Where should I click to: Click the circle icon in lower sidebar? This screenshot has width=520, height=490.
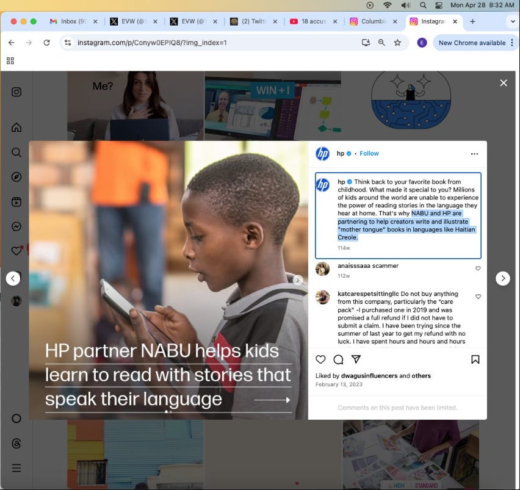pos(16,419)
